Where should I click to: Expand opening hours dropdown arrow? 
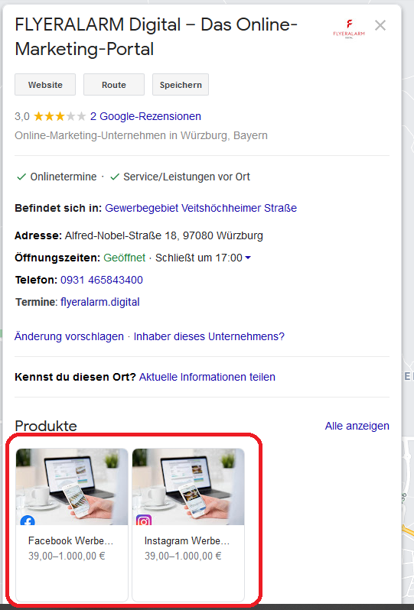[x=248, y=258]
